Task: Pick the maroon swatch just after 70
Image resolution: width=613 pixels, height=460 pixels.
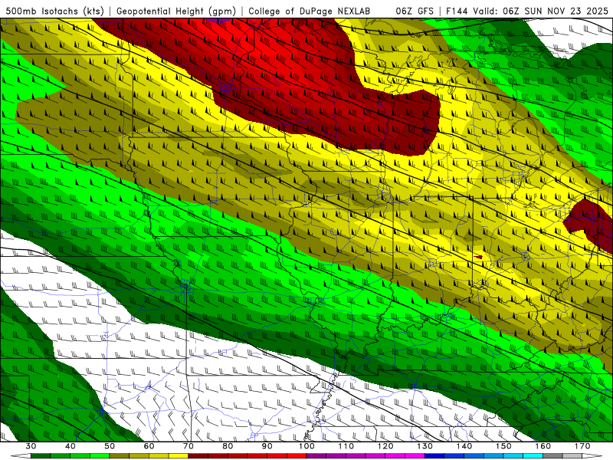Action: click(x=198, y=455)
